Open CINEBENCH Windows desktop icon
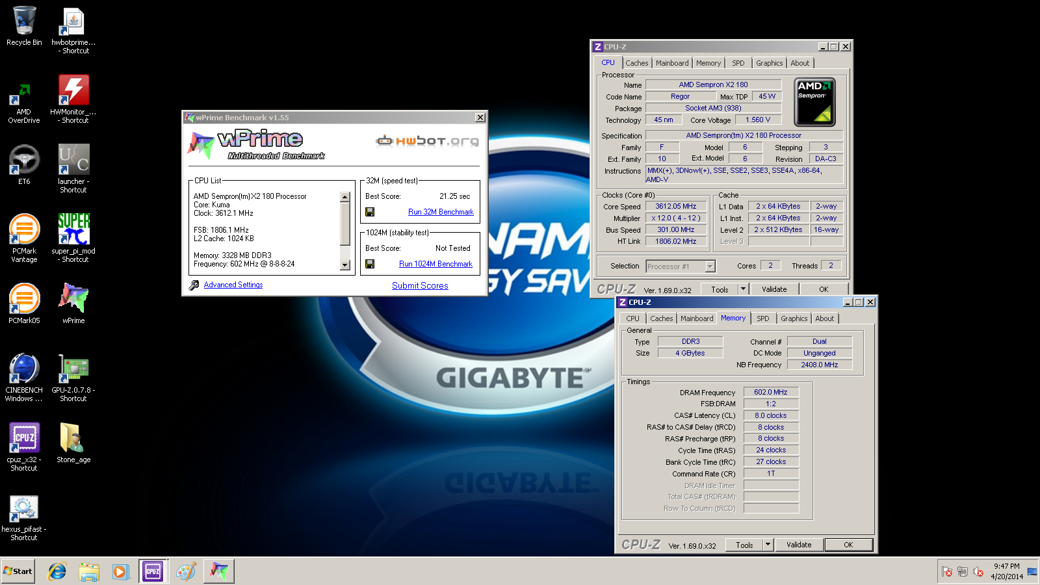The image size is (1040, 585). [24, 378]
